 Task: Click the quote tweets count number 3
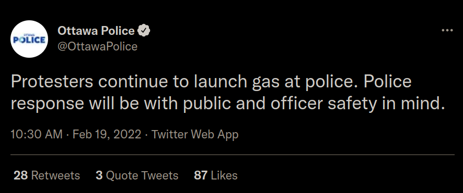99,175
